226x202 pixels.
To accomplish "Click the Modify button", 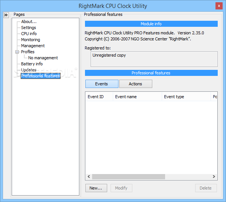I will click(x=121, y=188).
